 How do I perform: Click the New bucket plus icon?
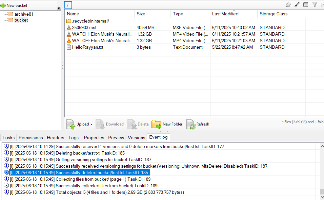[3, 6]
